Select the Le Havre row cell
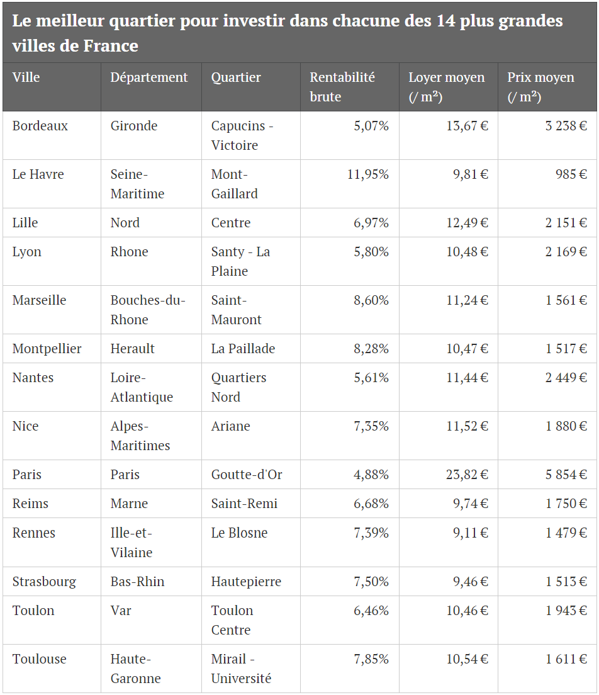The width and height of the screenshot is (599, 695). tap(38, 174)
